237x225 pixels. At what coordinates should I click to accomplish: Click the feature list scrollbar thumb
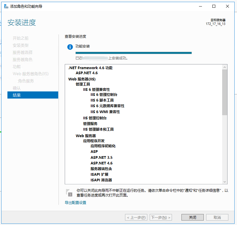tap(225, 92)
